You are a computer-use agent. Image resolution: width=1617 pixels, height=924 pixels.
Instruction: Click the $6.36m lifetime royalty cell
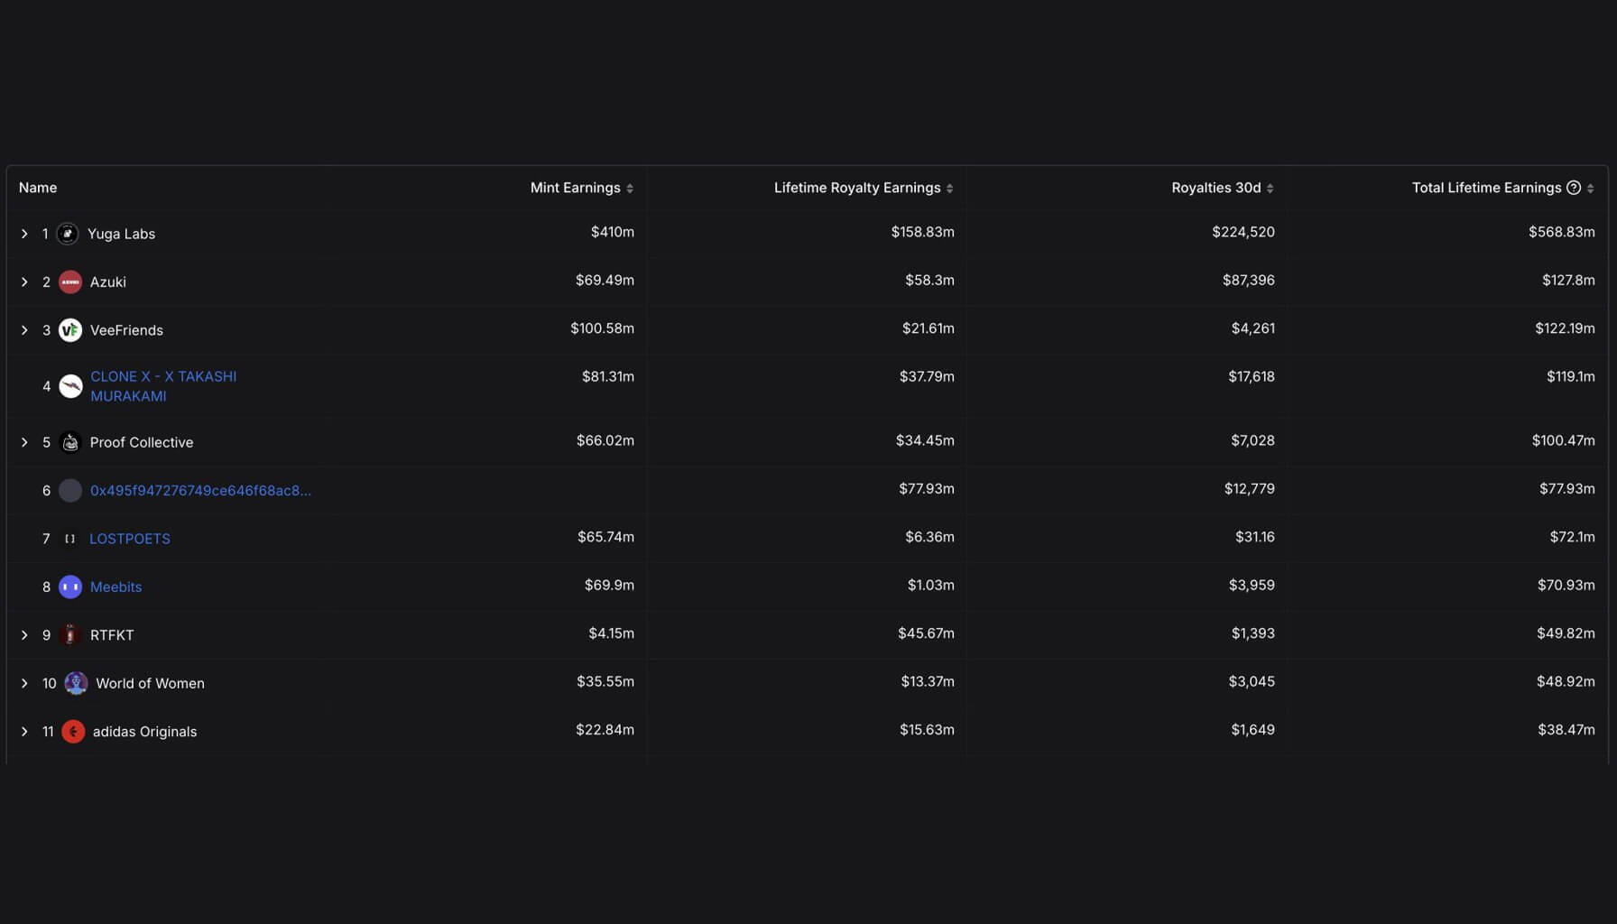point(930,537)
